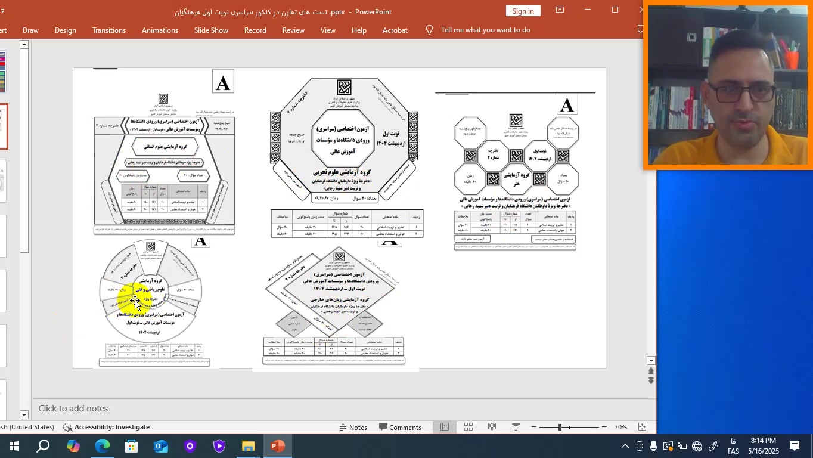Open Microsoft Edge from taskbar

click(102, 446)
